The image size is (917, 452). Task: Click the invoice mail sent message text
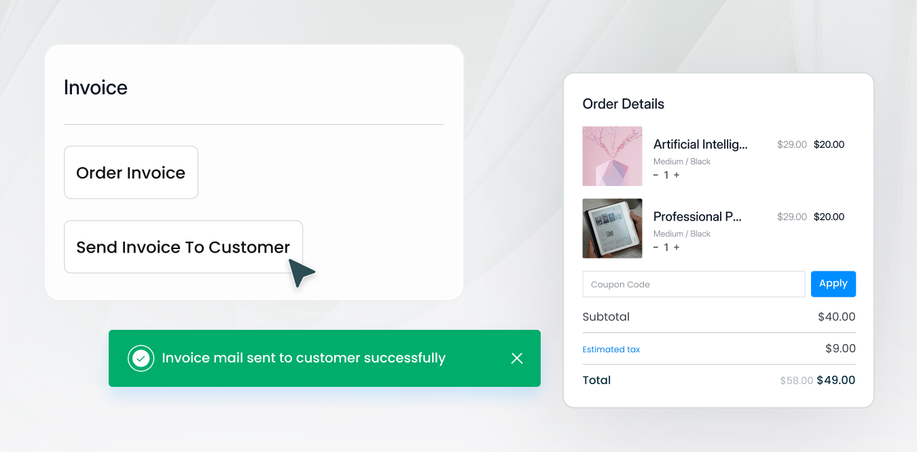304,358
